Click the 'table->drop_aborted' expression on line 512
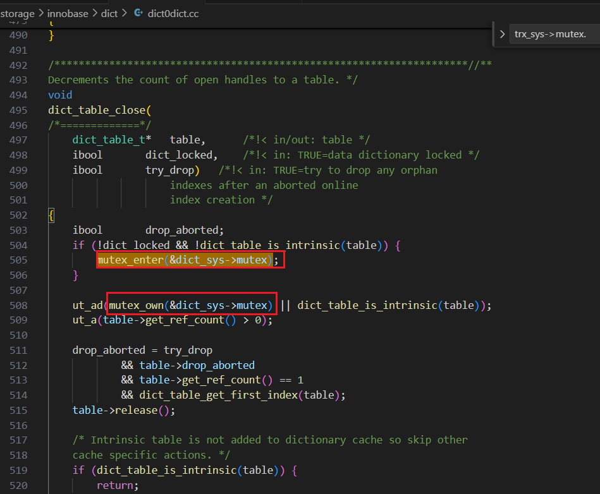Viewport: 600px width, 494px height. pyautogui.click(x=197, y=365)
